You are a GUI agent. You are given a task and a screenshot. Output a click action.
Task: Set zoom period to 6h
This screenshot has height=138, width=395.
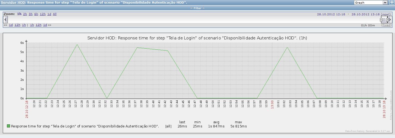(36, 14)
